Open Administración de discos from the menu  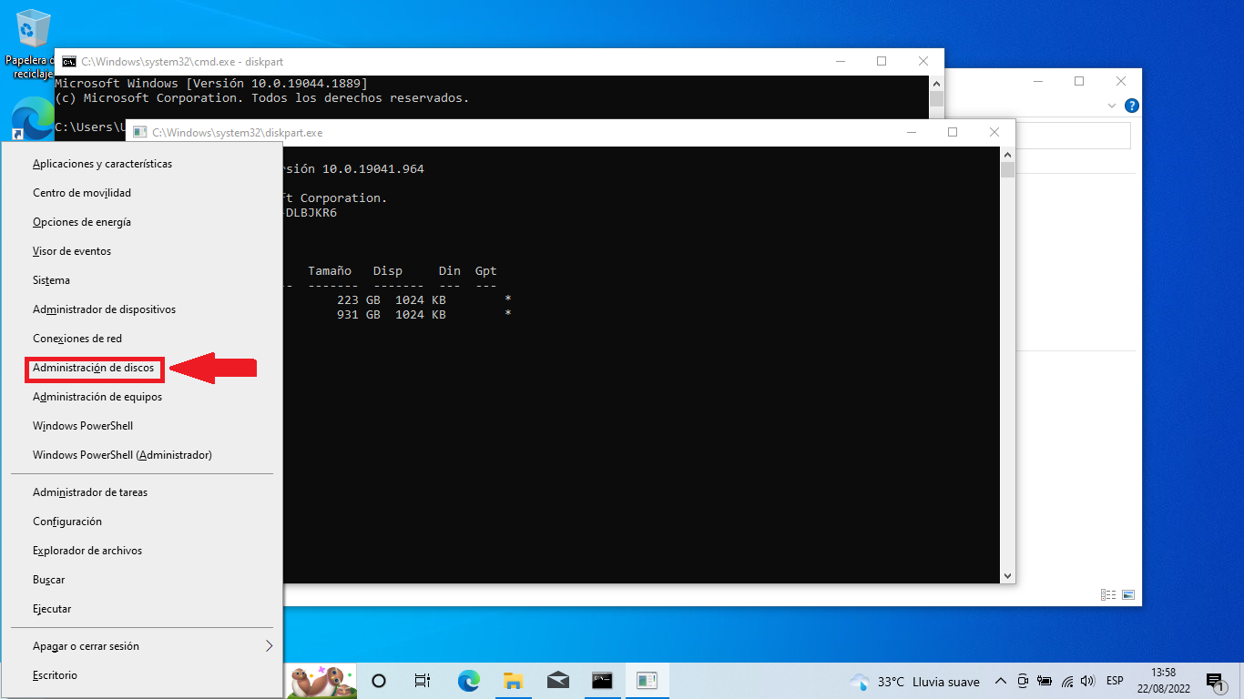point(94,368)
